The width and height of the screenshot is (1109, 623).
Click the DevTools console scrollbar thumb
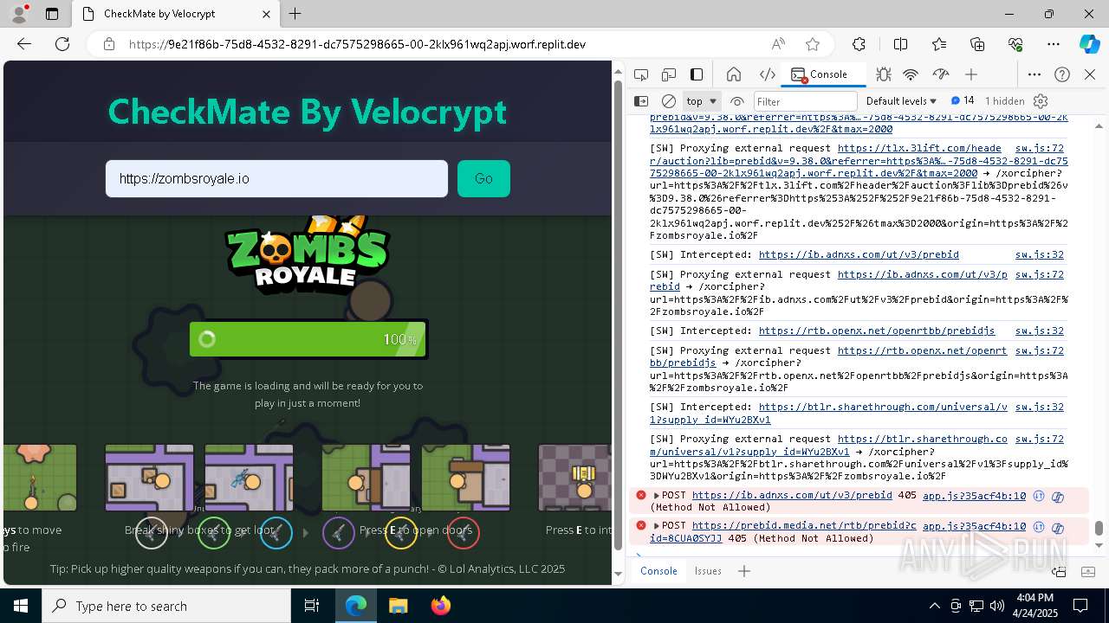tap(1099, 528)
